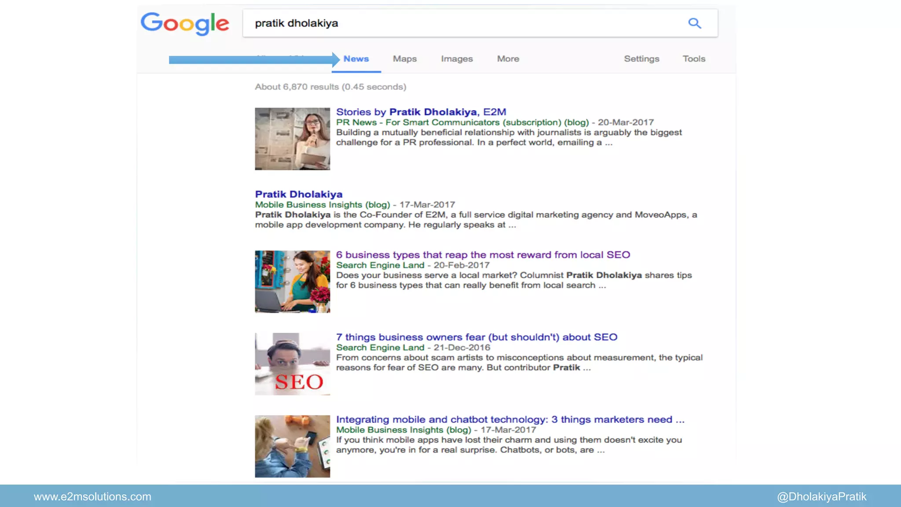Expand the More search options menu
This screenshot has height=507, width=901.
[x=508, y=59]
